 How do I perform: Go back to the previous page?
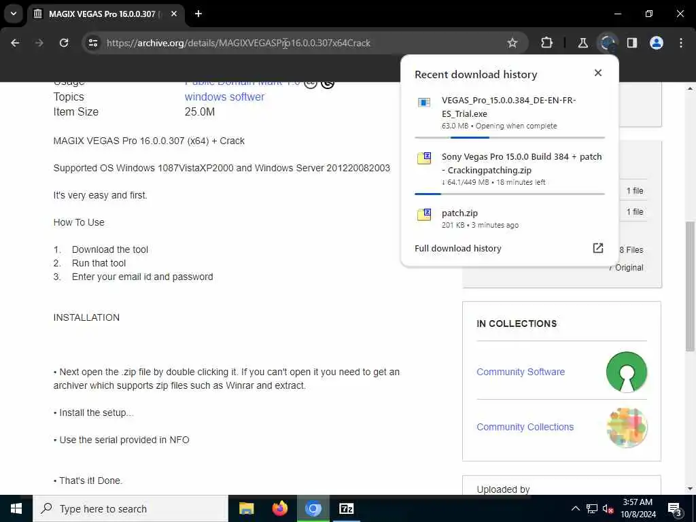15,43
